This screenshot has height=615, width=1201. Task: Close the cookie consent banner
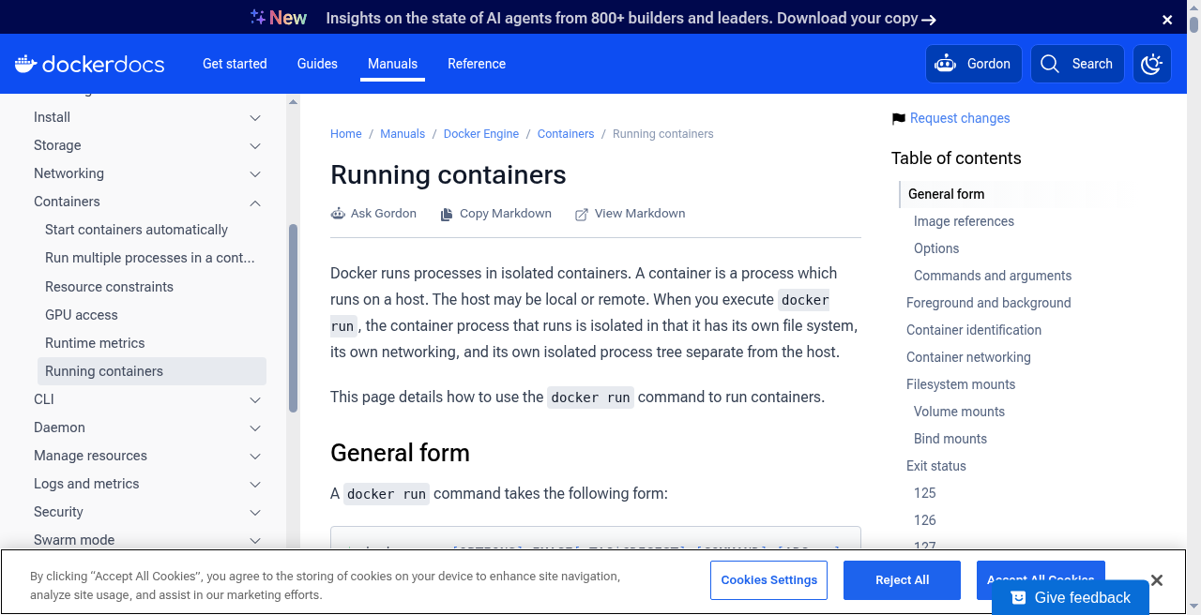1157,580
